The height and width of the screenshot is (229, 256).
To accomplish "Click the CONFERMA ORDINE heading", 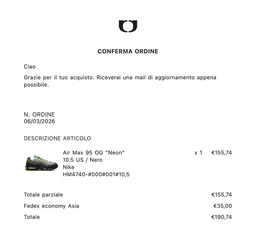I will 128,51.
